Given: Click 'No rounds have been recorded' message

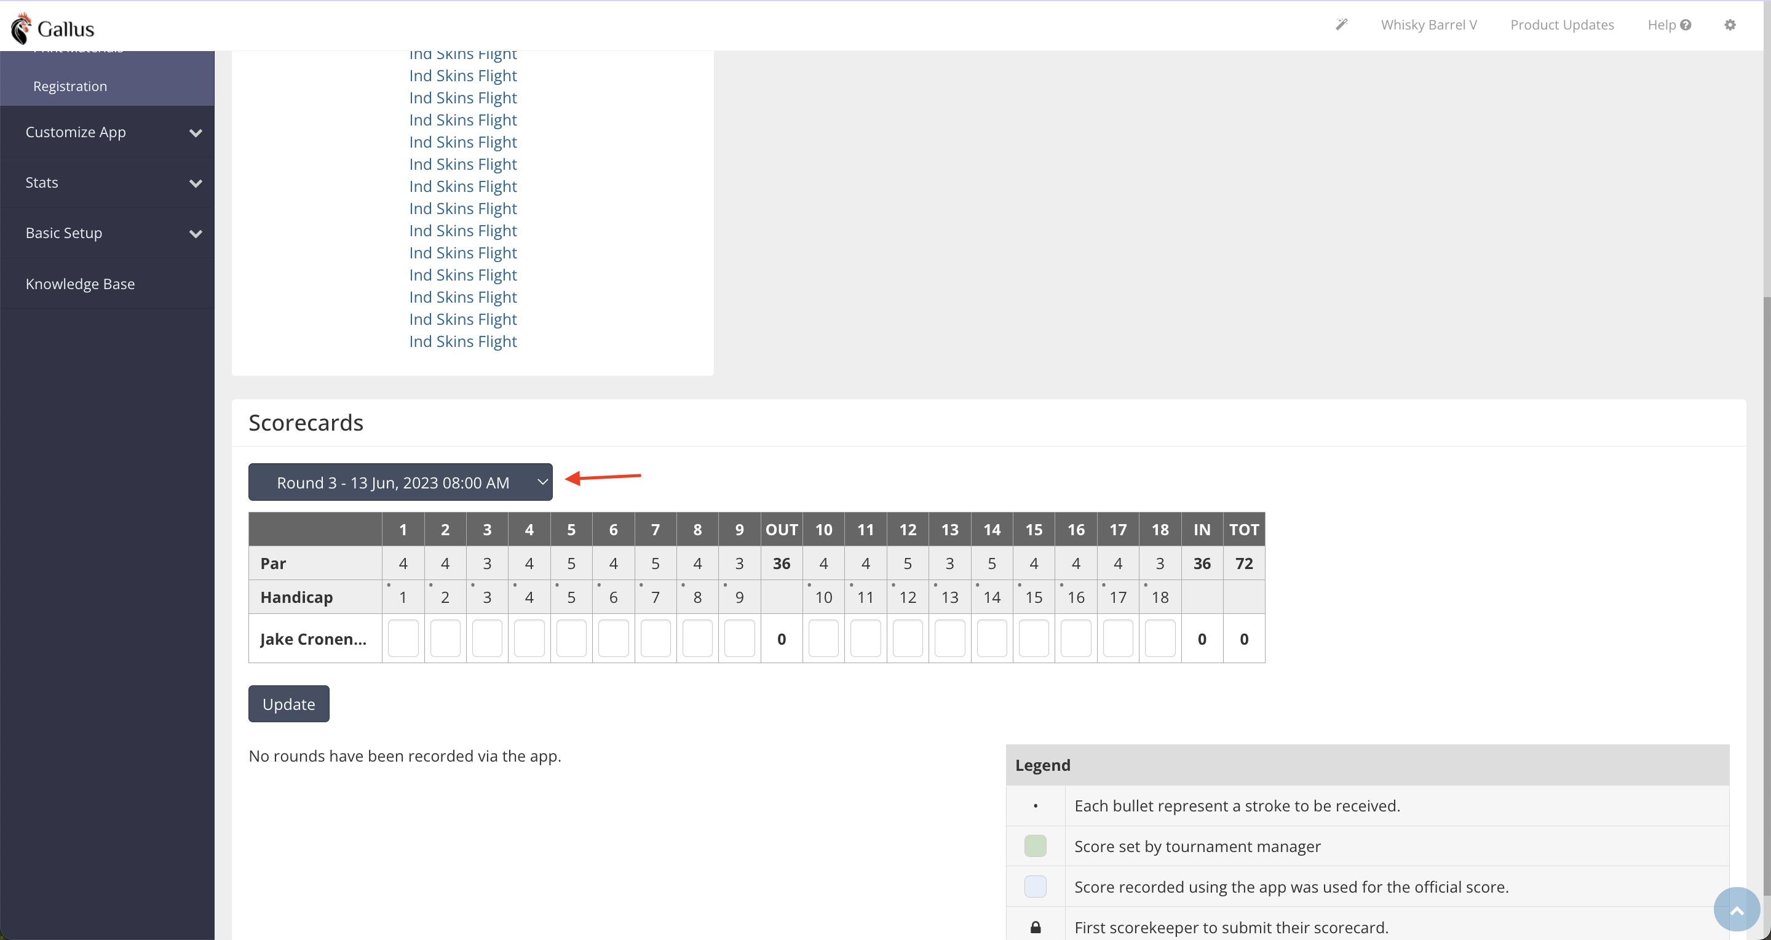Looking at the screenshot, I should [405, 755].
